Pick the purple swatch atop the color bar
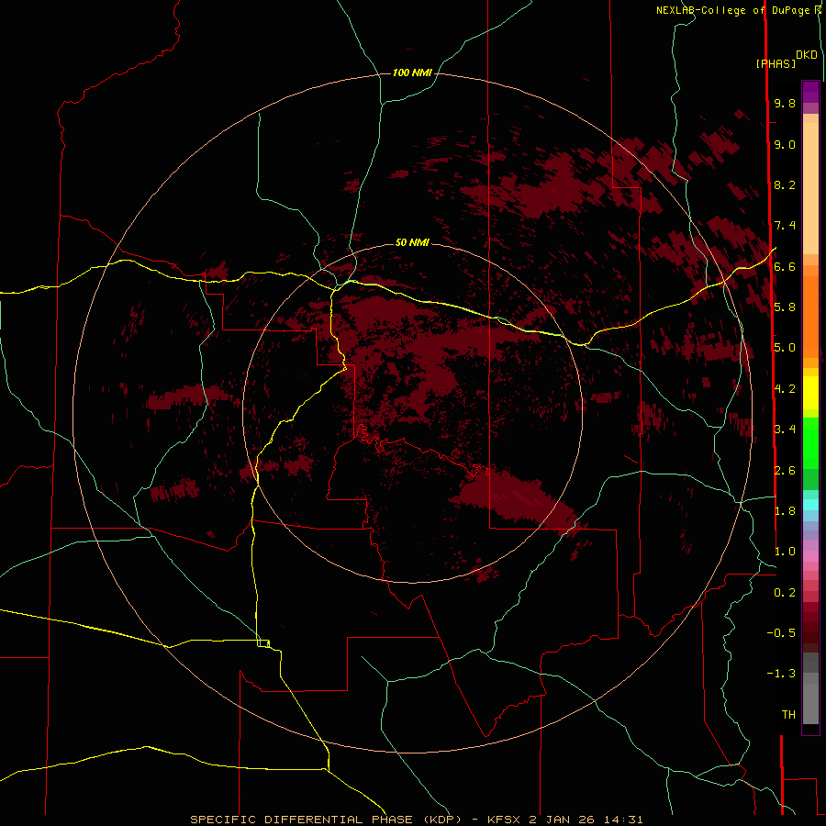The width and height of the screenshot is (826, 826). 810,92
